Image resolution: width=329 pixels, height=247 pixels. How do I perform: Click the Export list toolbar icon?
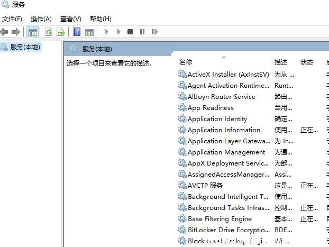[61, 32]
